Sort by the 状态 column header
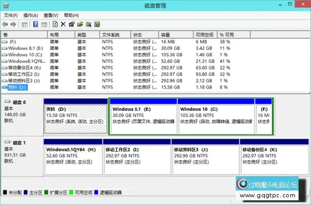The height and width of the screenshot is (205, 311). [145, 35]
